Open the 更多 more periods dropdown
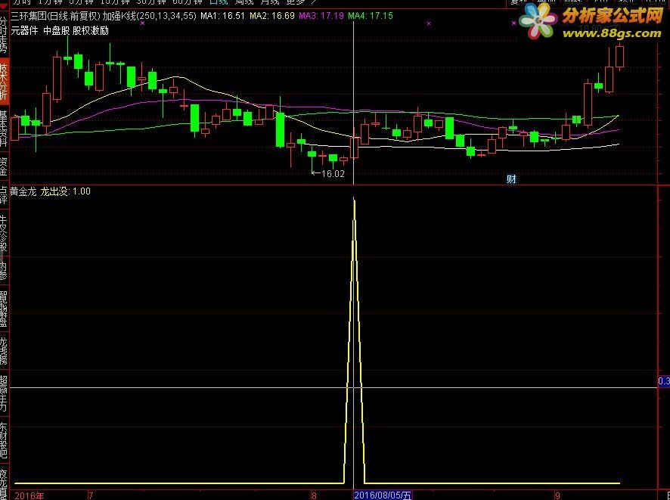This screenshot has height=500, width=670. pos(300,2)
